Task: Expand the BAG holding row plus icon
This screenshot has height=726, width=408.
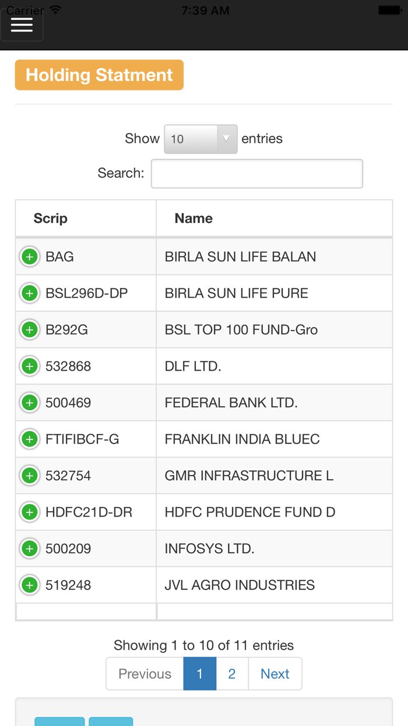Action: coord(29,256)
